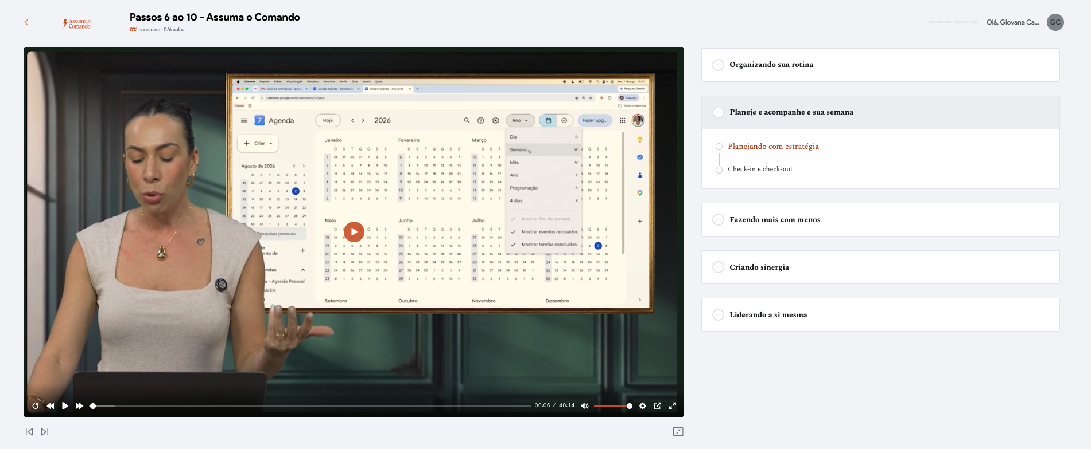Adjust the orange volume slider

coord(613,406)
